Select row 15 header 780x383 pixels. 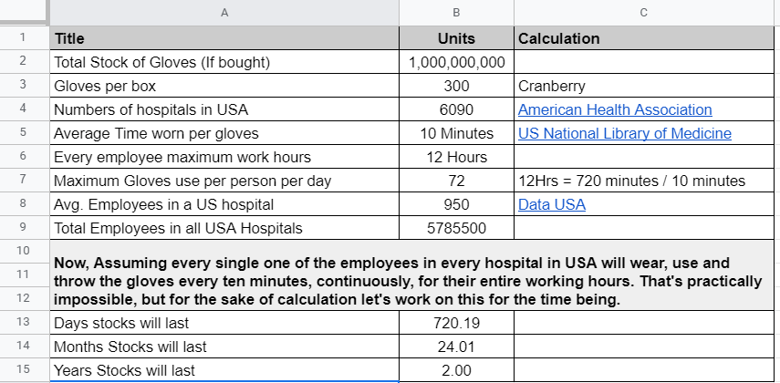(x=24, y=370)
